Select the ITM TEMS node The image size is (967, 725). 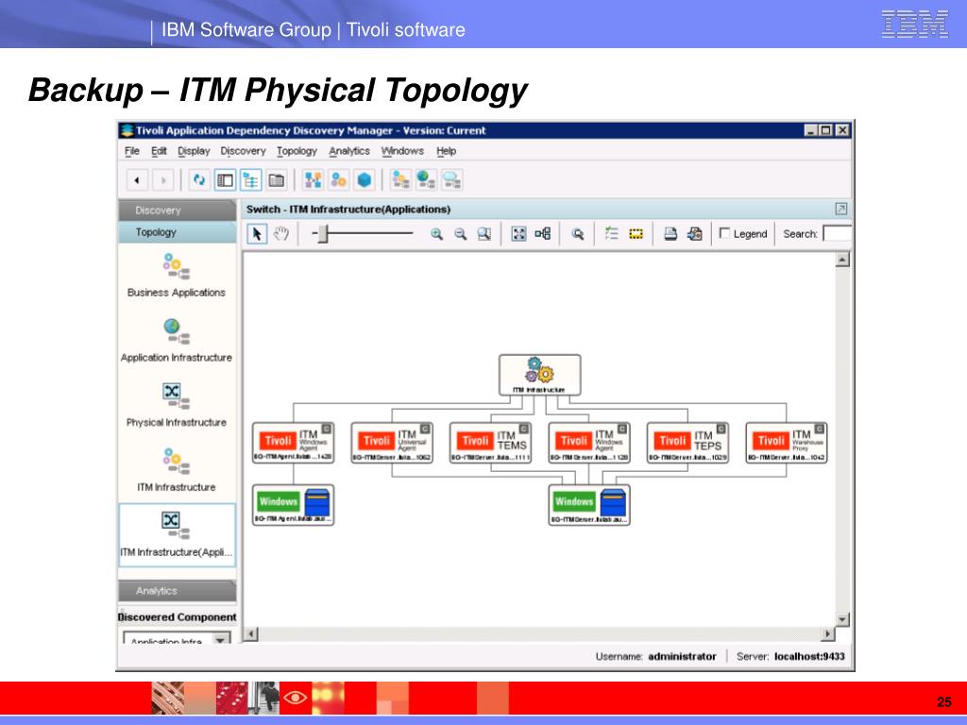[x=490, y=443]
